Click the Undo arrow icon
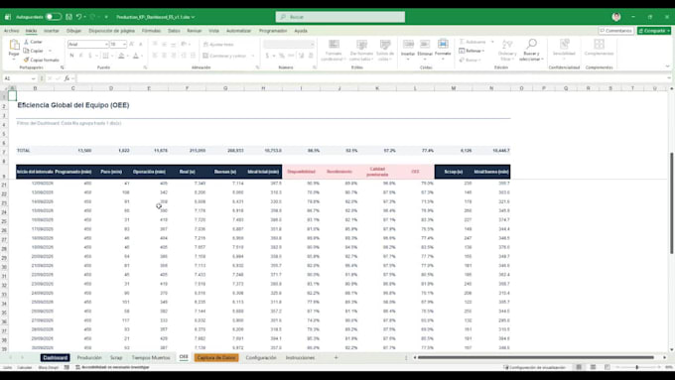This screenshot has width=675, height=380. [x=78, y=17]
